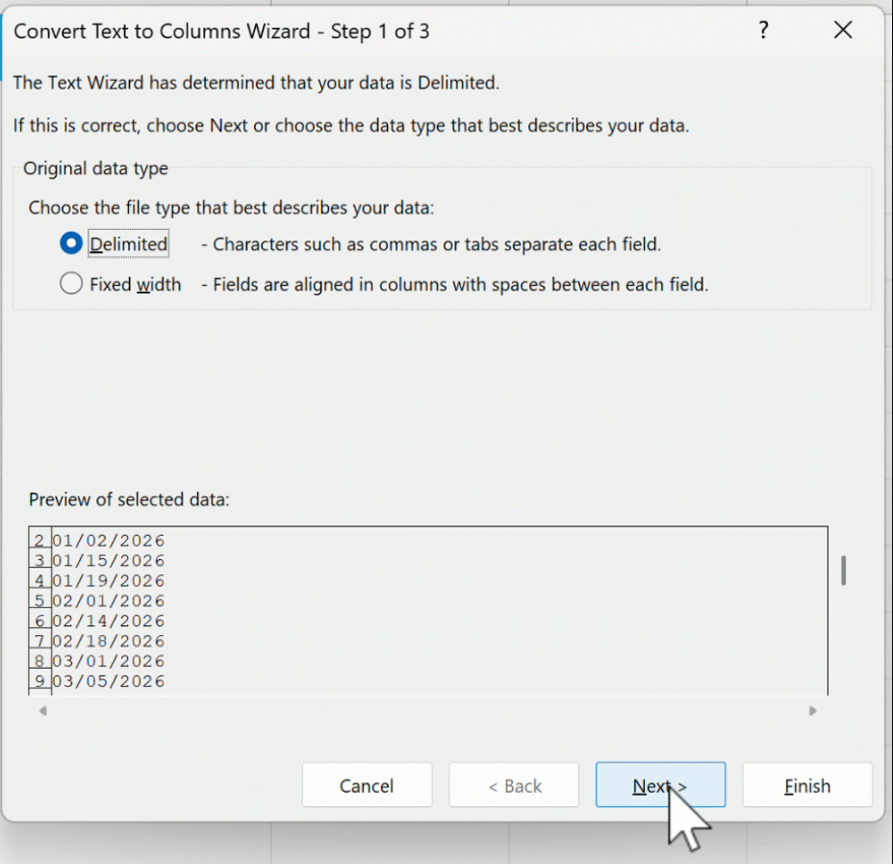Click Finish to complete the wizard
The width and height of the screenshot is (893, 864).
806,786
